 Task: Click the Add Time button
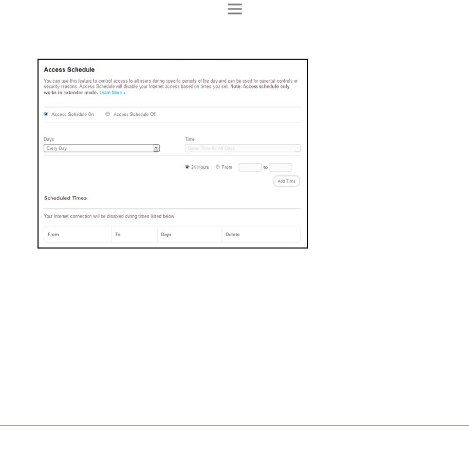point(287,181)
